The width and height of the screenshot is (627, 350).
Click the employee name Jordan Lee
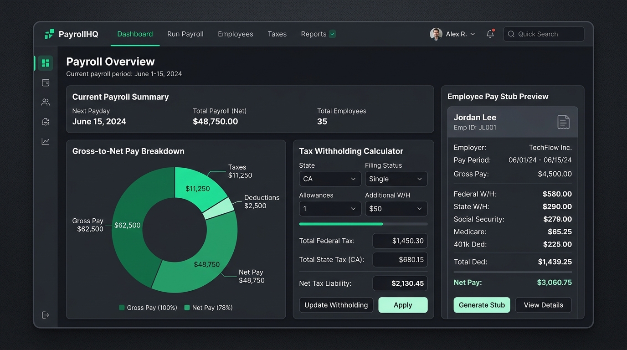[475, 118]
